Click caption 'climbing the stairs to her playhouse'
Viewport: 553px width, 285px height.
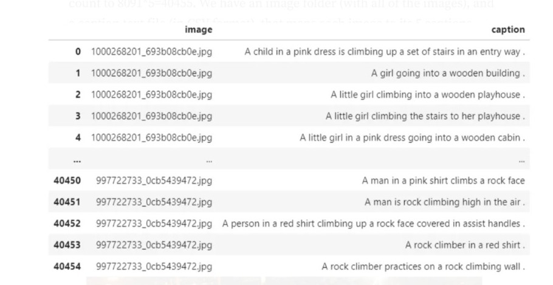tap(425, 117)
